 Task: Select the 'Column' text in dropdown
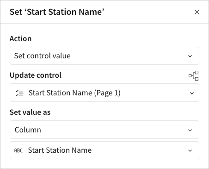28,130
